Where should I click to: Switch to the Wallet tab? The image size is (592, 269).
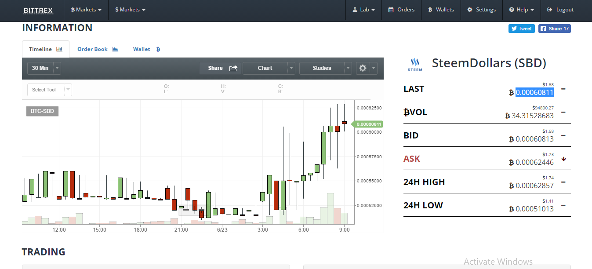pyautogui.click(x=146, y=49)
